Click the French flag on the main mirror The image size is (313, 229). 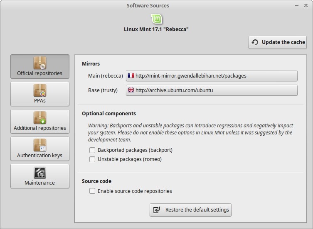coord(131,76)
